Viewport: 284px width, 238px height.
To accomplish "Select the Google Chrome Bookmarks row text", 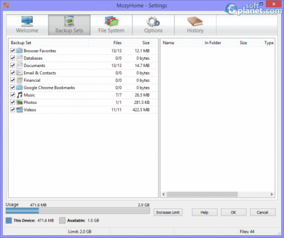I will (x=49, y=87).
